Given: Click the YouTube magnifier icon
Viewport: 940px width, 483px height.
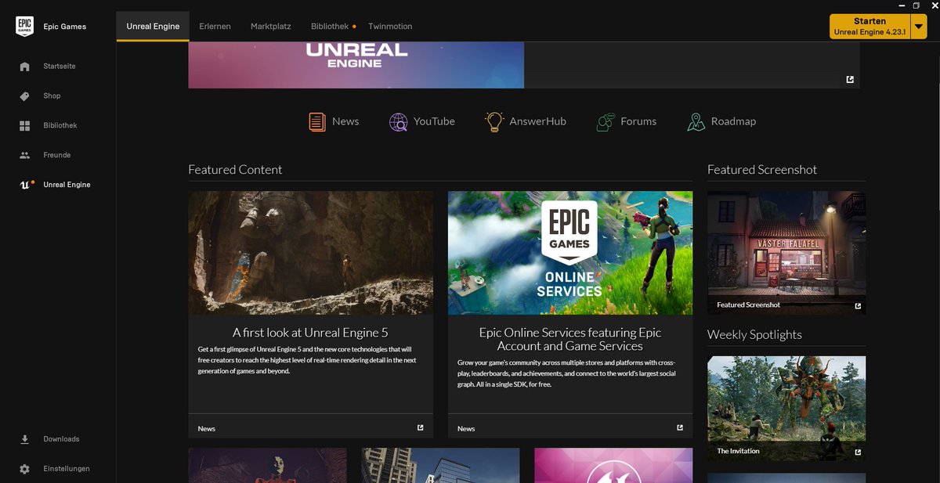Looking at the screenshot, I should [x=399, y=121].
